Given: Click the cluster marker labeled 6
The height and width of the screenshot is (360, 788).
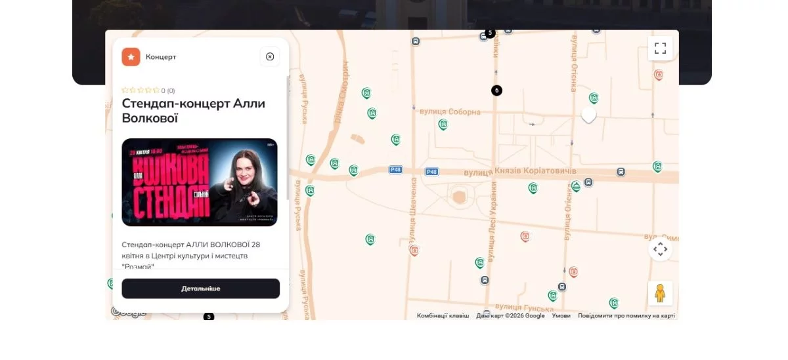Looking at the screenshot, I should [496, 90].
